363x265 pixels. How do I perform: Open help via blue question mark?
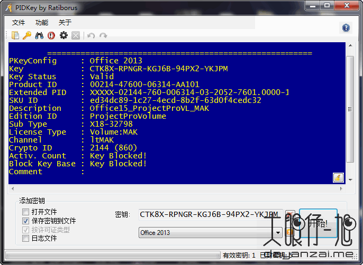(346, 28)
